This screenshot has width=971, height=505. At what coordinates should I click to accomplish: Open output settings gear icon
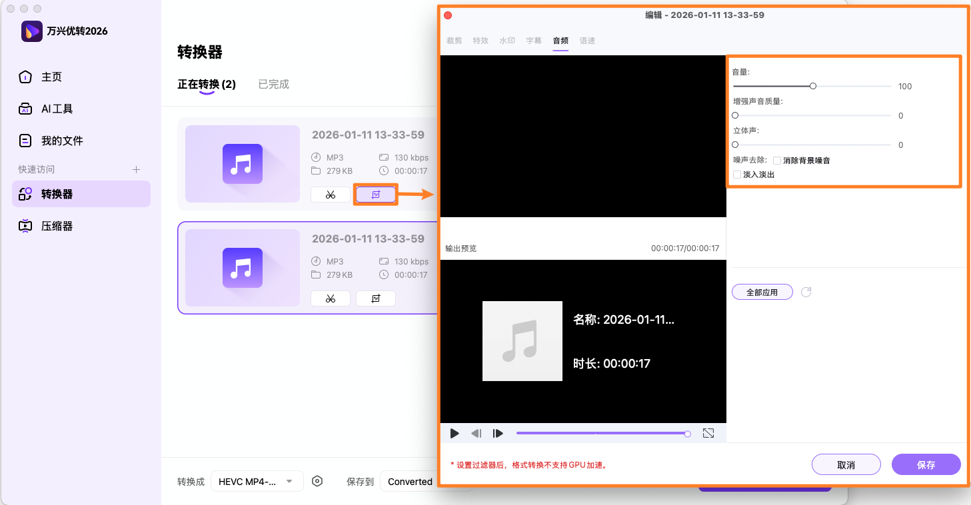point(317,481)
